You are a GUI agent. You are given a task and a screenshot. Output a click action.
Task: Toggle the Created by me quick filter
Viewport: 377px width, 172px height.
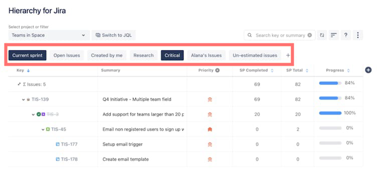pos(107,55)
